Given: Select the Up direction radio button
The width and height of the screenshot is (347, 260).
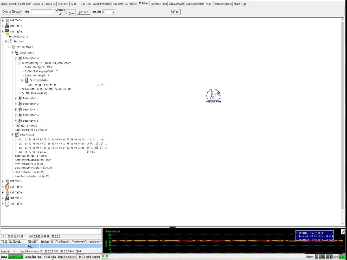Looking at the screenshot, I should click(x=57, y=13).
